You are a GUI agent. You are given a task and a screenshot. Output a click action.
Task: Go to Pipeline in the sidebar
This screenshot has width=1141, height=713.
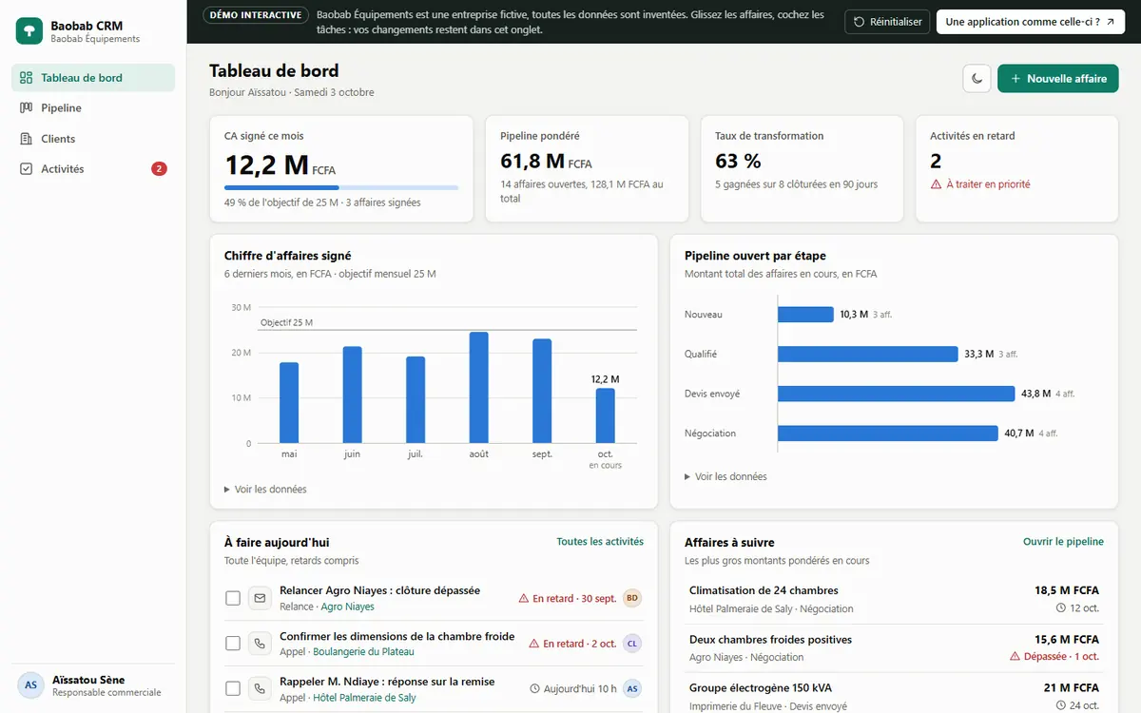point(93,108)
